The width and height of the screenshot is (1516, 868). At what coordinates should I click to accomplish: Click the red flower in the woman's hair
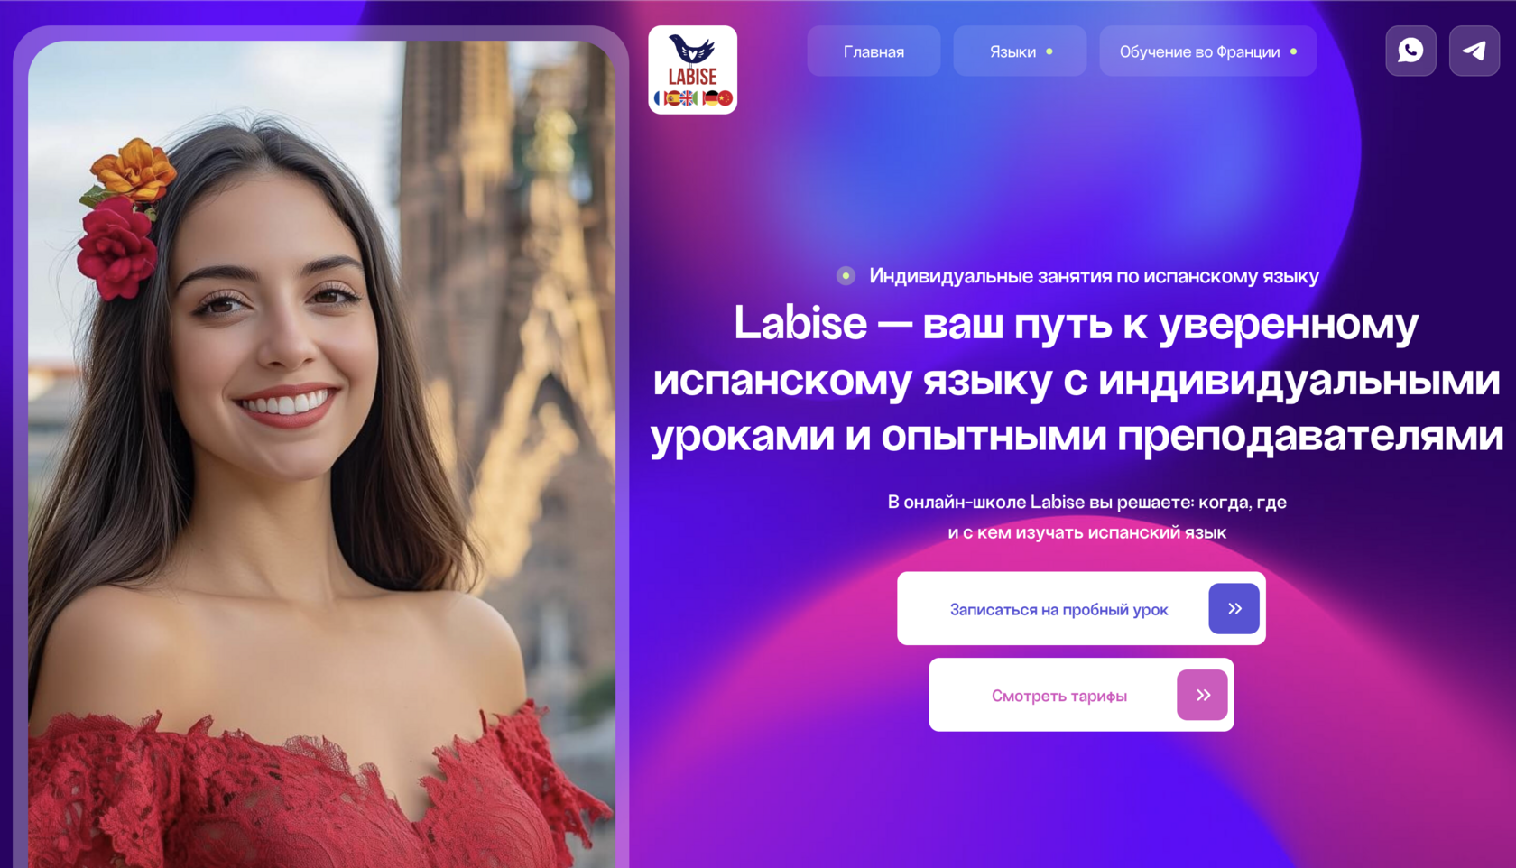116,249
